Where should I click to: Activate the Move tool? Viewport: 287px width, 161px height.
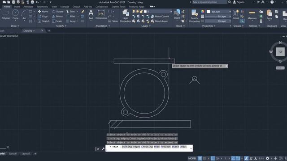tap(43, 12)
